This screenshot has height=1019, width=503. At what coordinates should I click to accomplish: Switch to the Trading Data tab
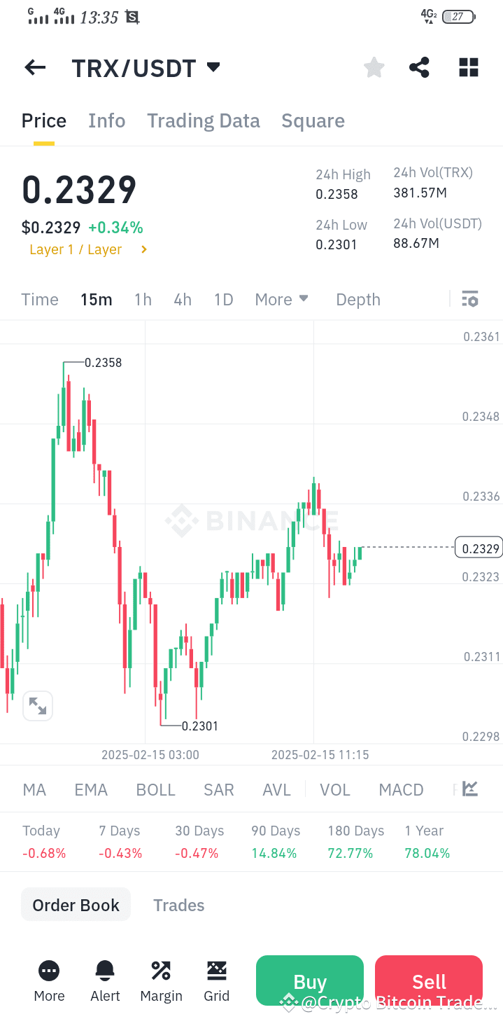(x=203, y=120)
